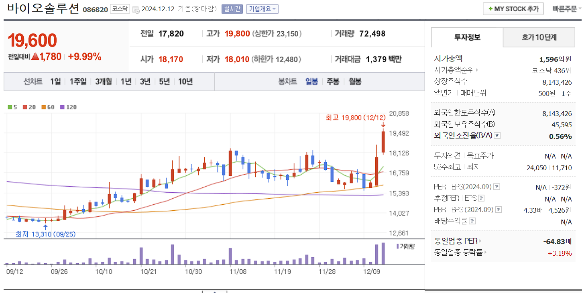Viewport: 582px width, 293px height.
Task: Click the question mark icon next to EPS(2024.09)
Action: tap(497, 187)
